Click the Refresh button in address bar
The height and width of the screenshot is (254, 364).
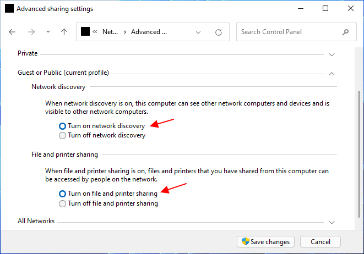219,32
